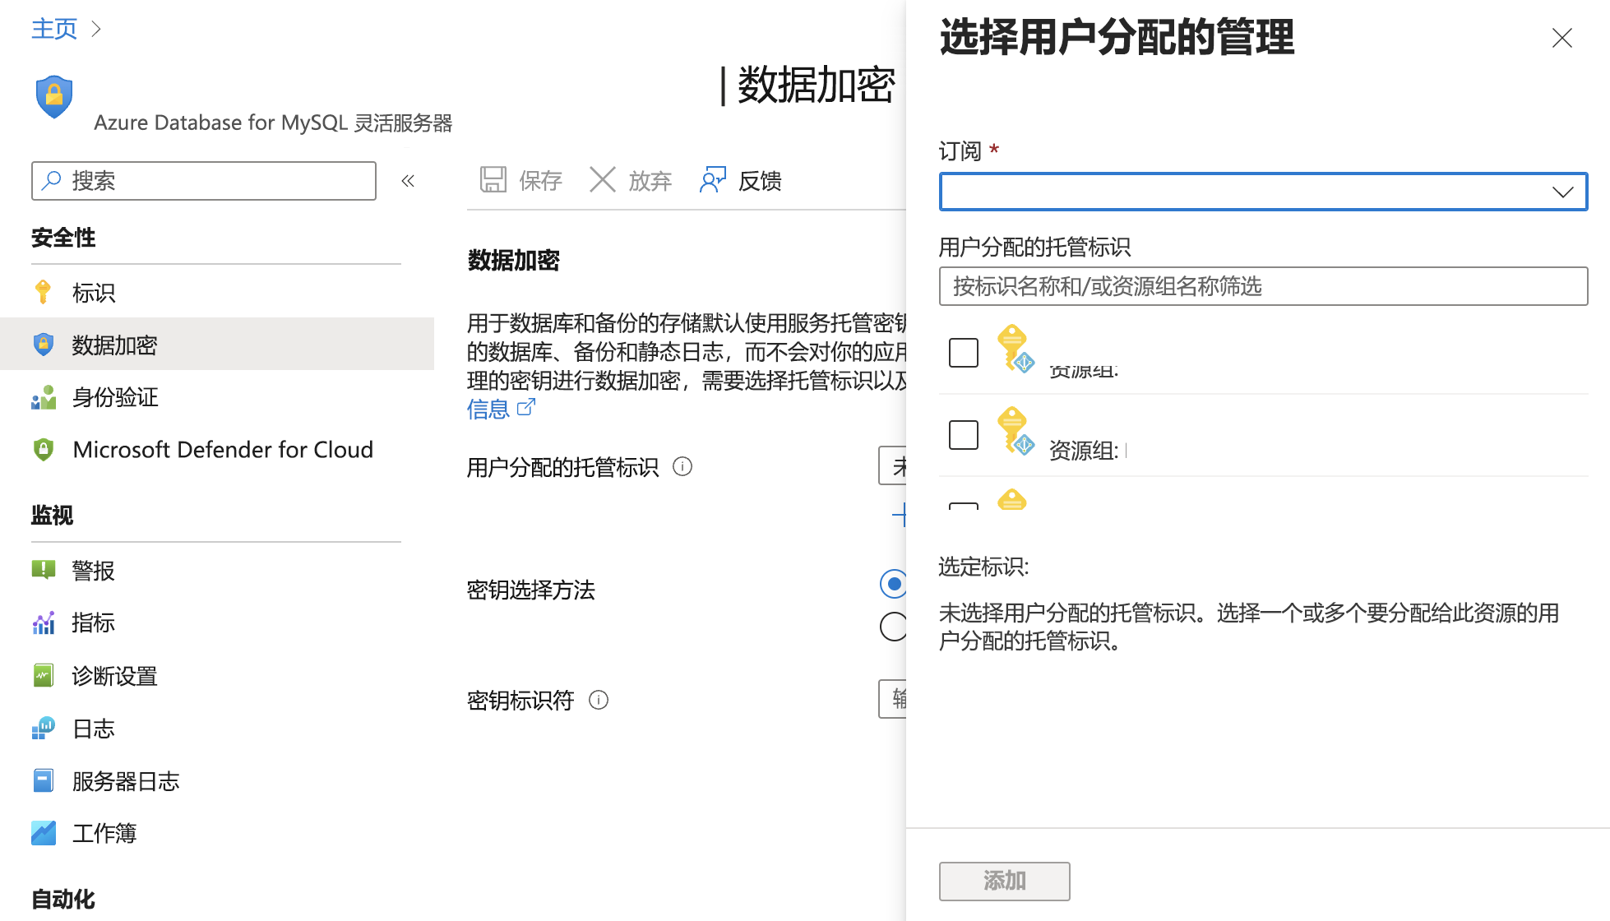
Task: Open 指标 metrics from the sidebar
Action: (43, 622)
